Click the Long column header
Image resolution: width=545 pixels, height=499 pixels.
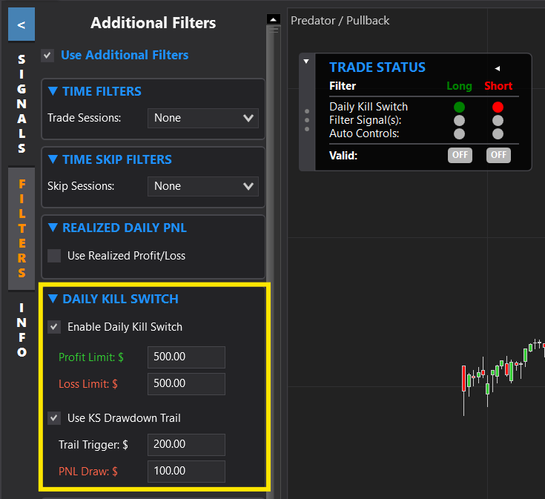[459, 86]
